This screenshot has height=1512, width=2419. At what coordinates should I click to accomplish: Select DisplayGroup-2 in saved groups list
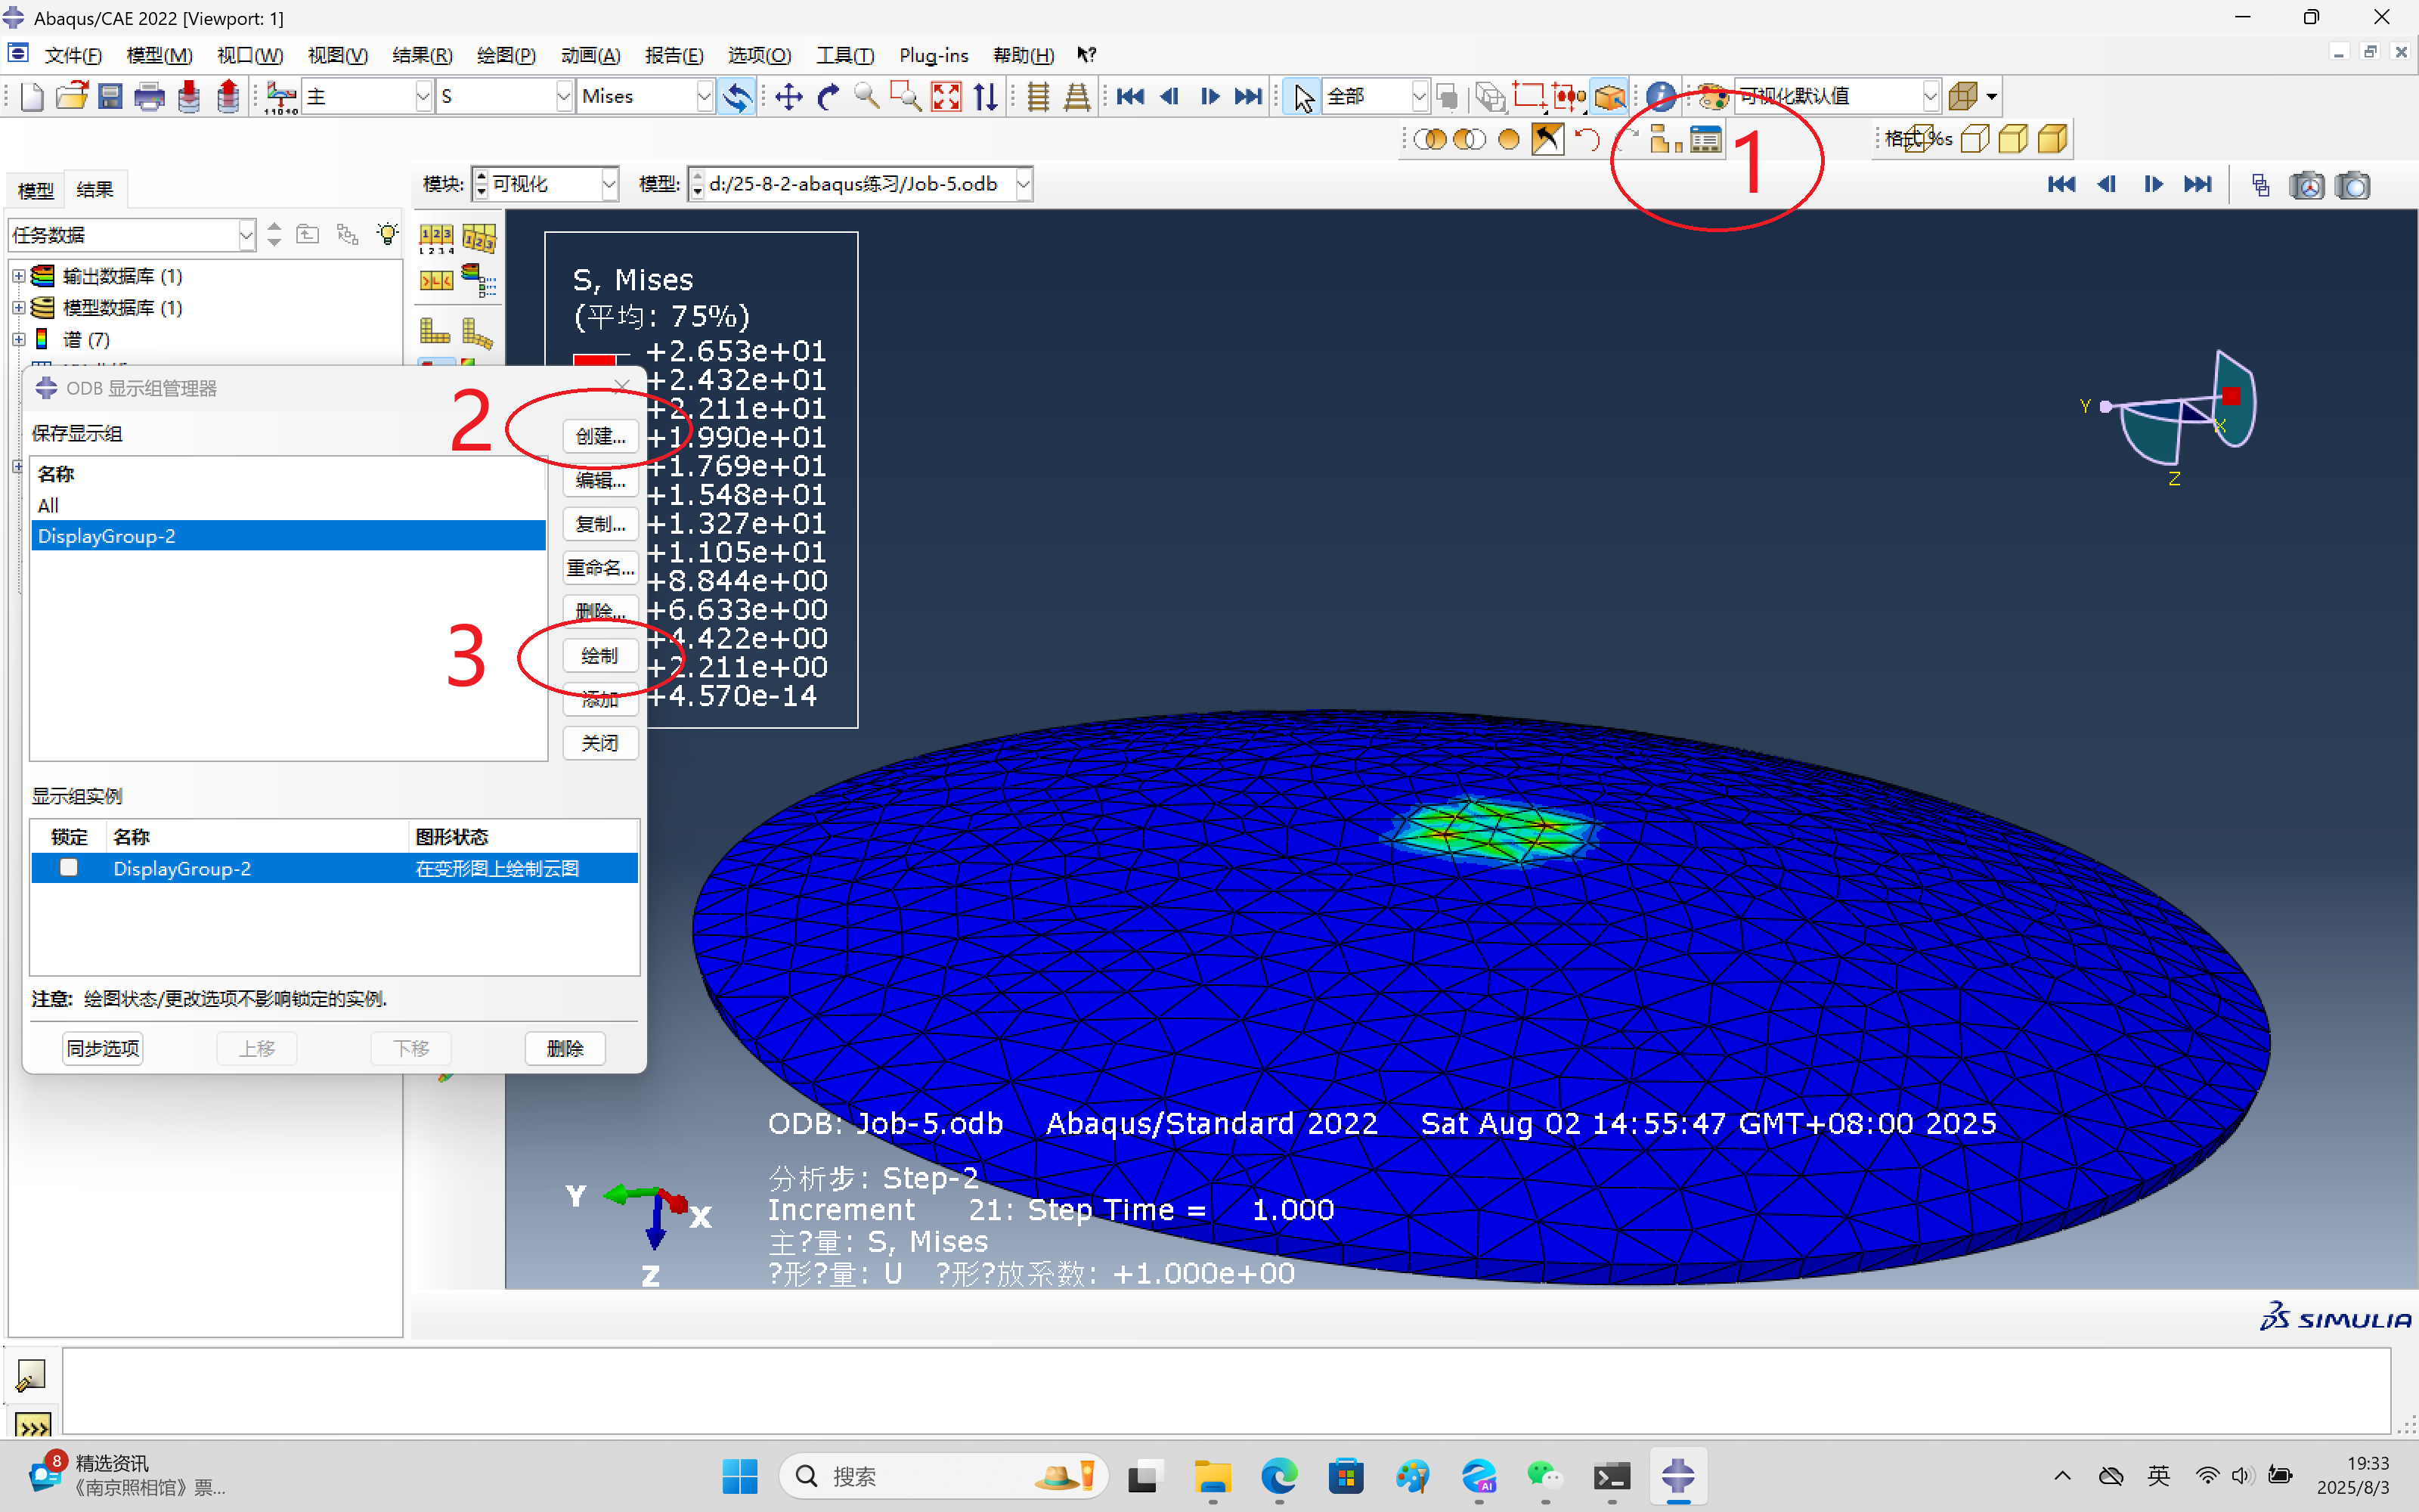coord(288,536)
